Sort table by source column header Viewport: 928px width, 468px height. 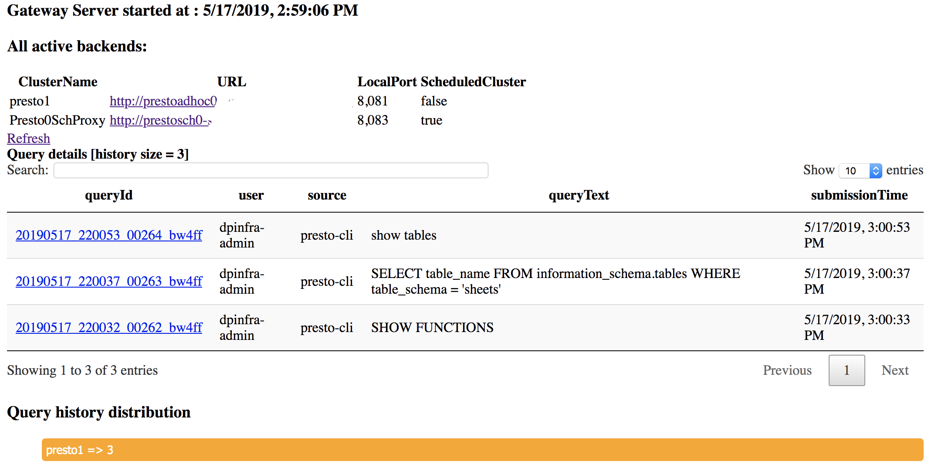coord(327,195)
